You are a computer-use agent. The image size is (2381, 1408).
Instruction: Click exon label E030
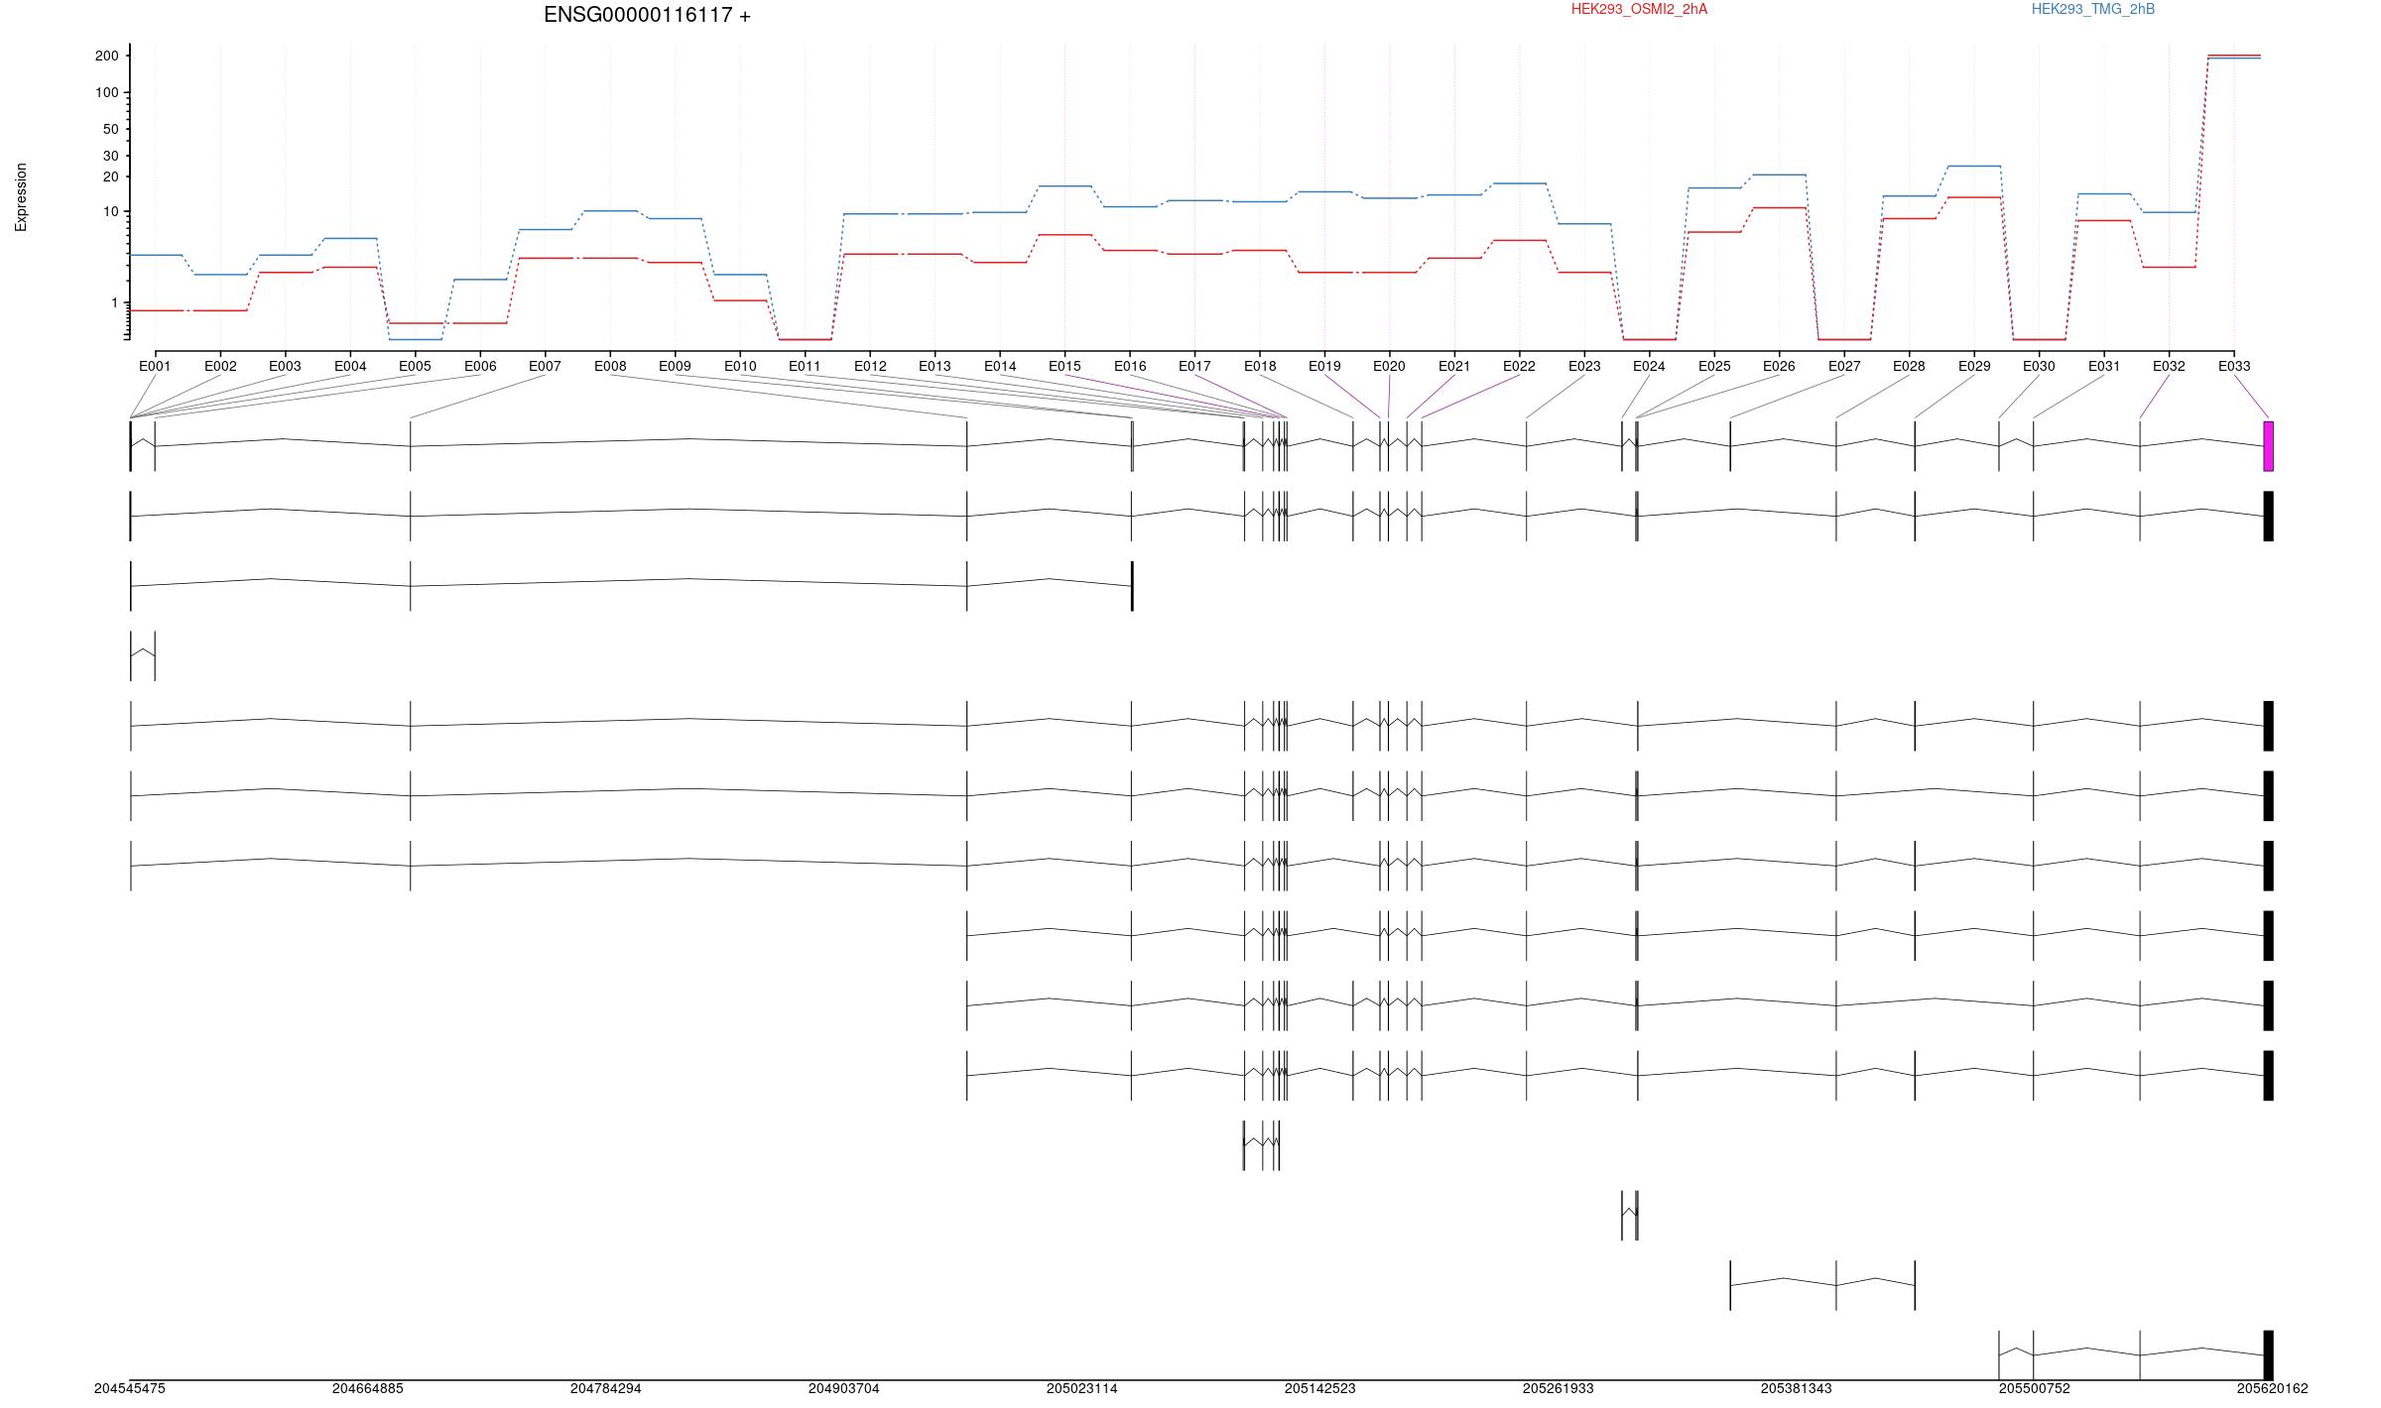point(2039,366)
